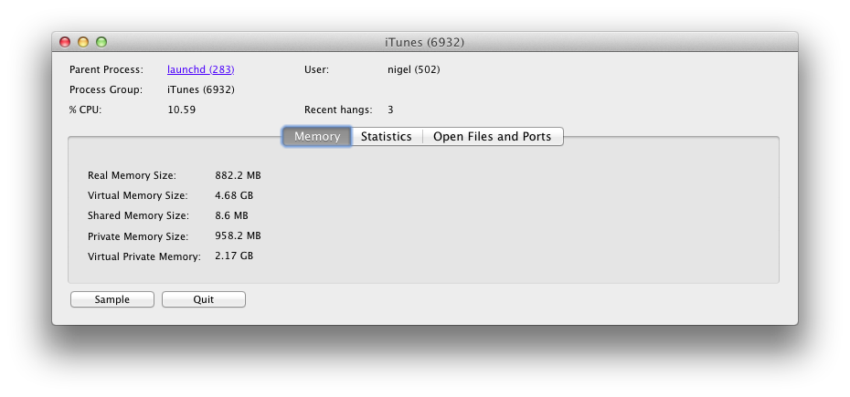Minimize the window with the yellow button
The width and height of the screenshot is (850, 397).
click(x=83, y=42)
